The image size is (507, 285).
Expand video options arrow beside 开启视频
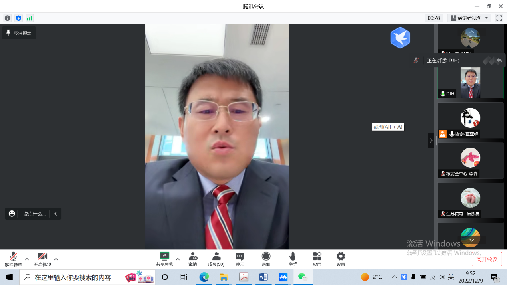tap(56, 259)
